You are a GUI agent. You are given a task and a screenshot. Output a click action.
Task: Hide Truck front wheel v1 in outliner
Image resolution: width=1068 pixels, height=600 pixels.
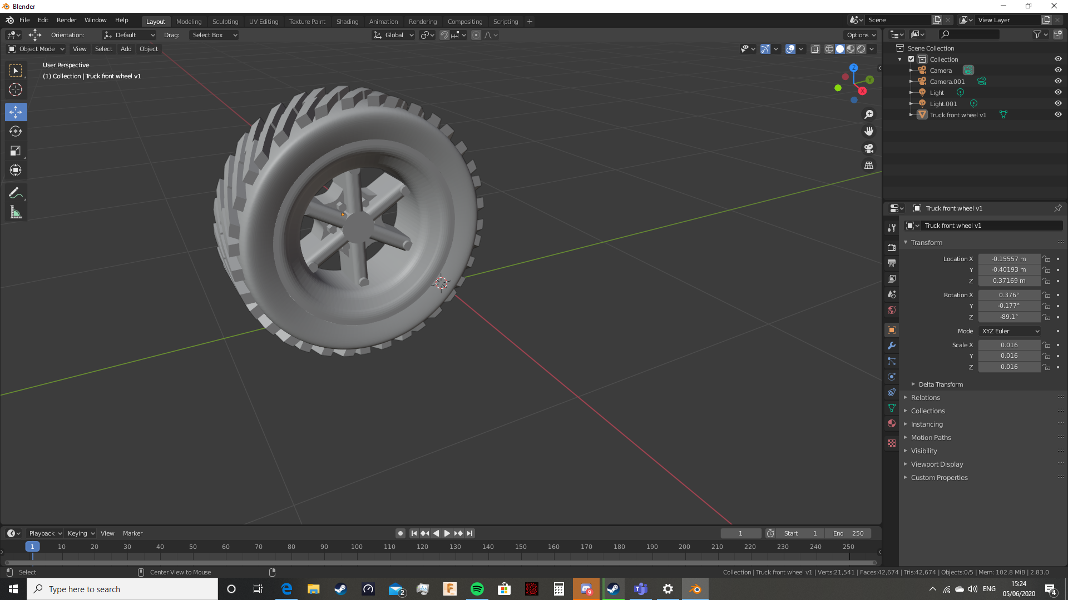tap(1058, 114)
